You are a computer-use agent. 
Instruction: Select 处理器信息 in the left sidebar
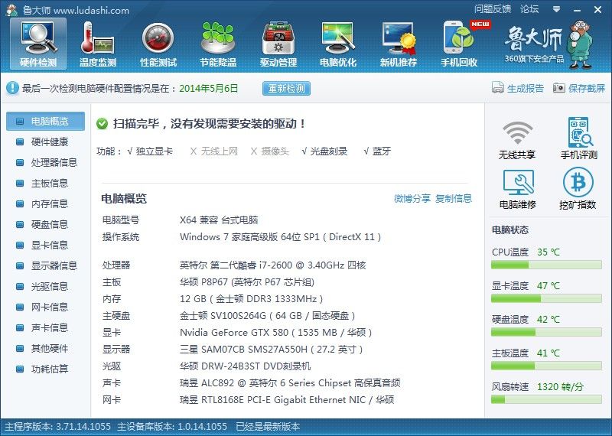pyautogui.click(x=54, y=162)
